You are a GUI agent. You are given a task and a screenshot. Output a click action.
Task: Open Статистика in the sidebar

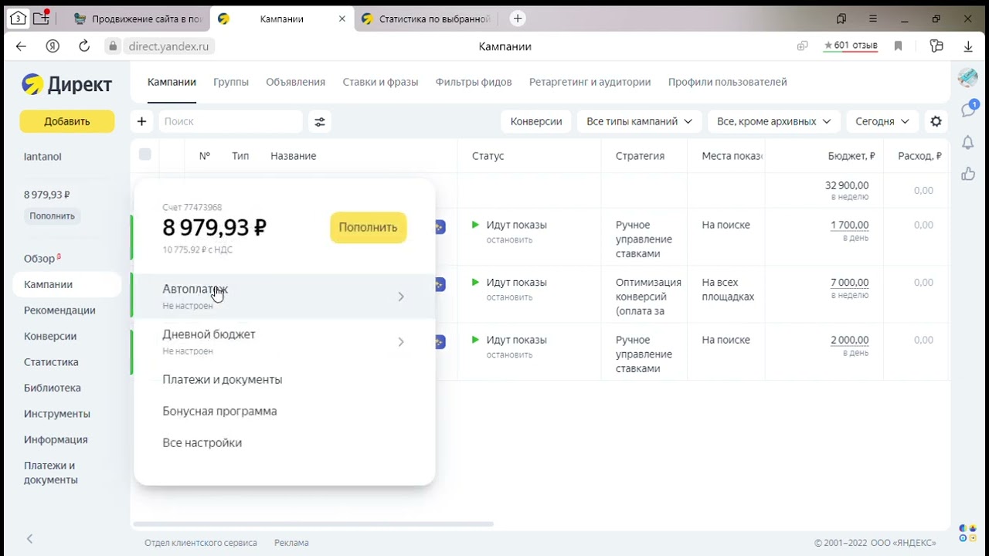point(51,362)
